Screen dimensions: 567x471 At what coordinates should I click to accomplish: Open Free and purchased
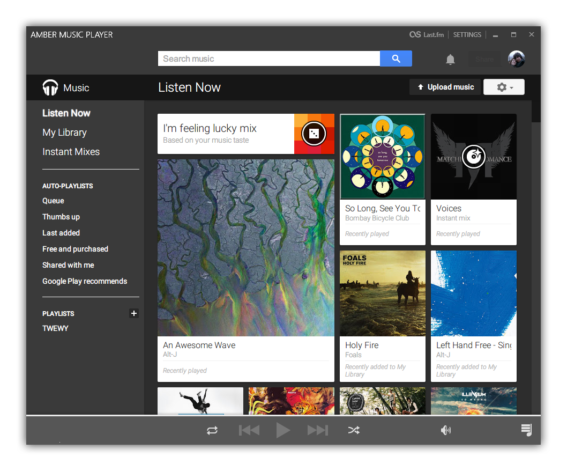(x=75, y=249)
